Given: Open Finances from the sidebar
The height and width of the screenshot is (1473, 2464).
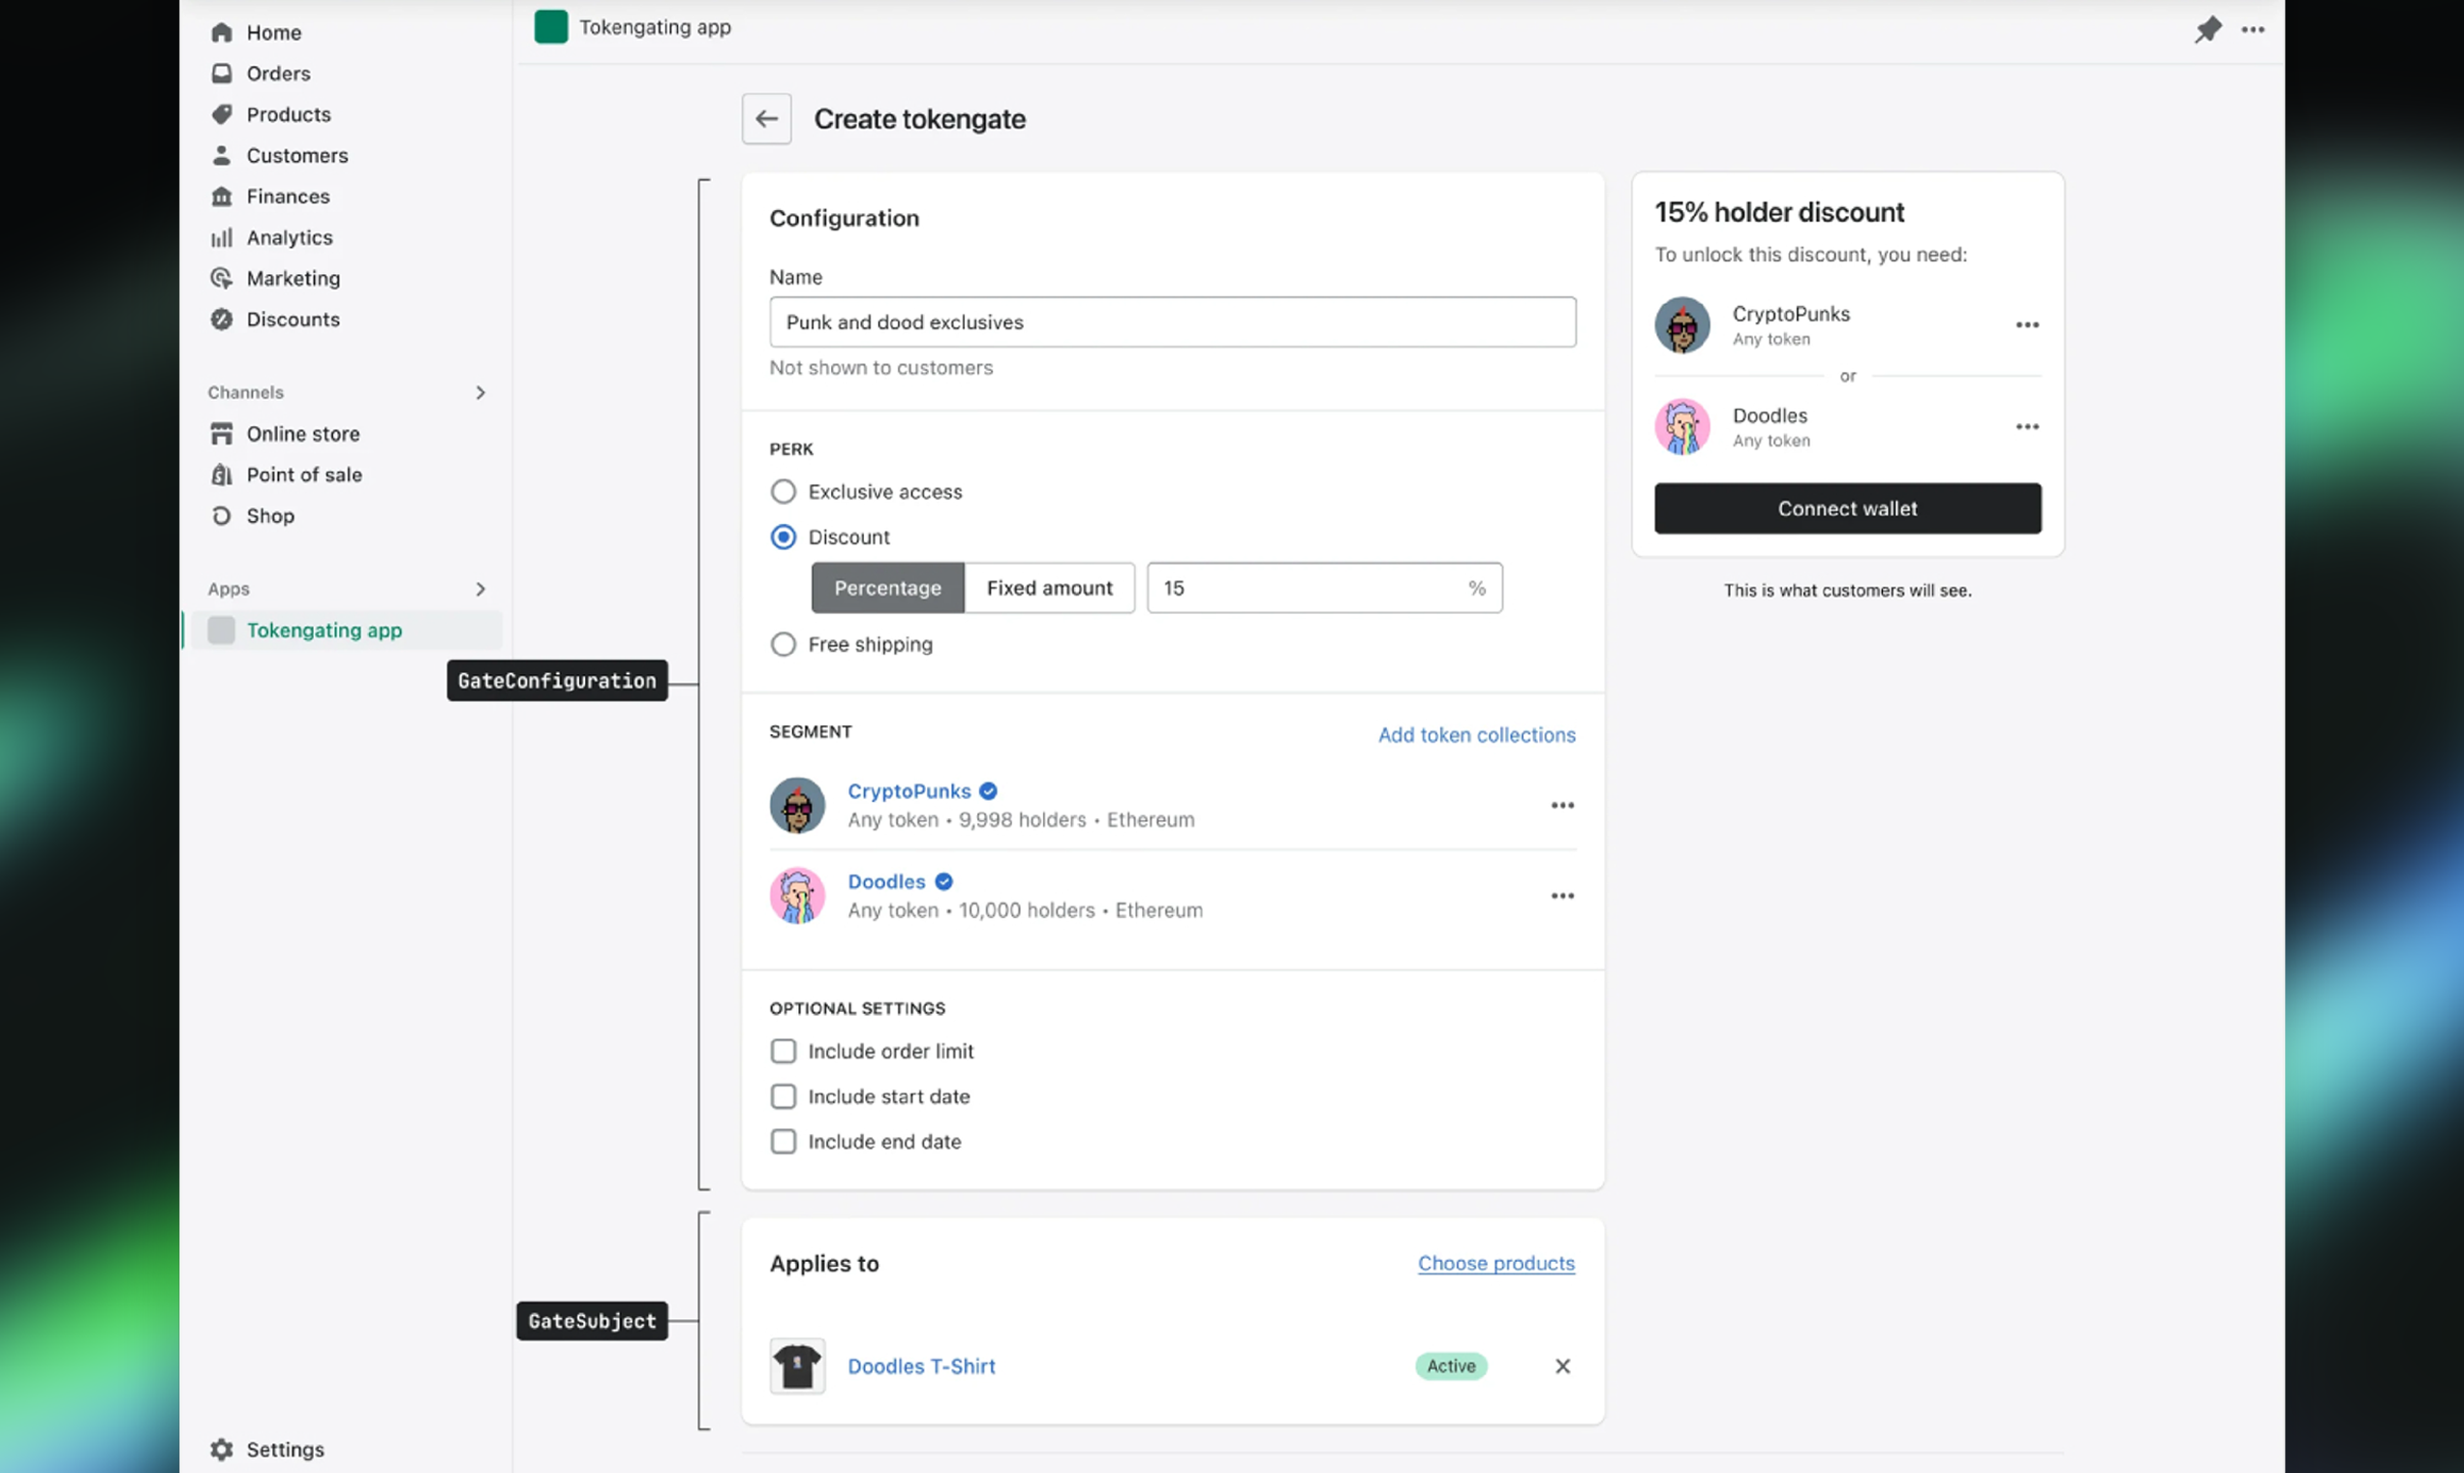Looking at the screenshot, I should (x=288, y=197).
